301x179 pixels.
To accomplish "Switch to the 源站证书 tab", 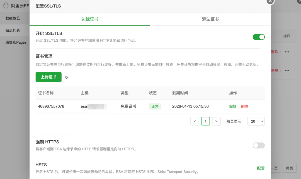I will pyautogui.click(x=210, y=19).
